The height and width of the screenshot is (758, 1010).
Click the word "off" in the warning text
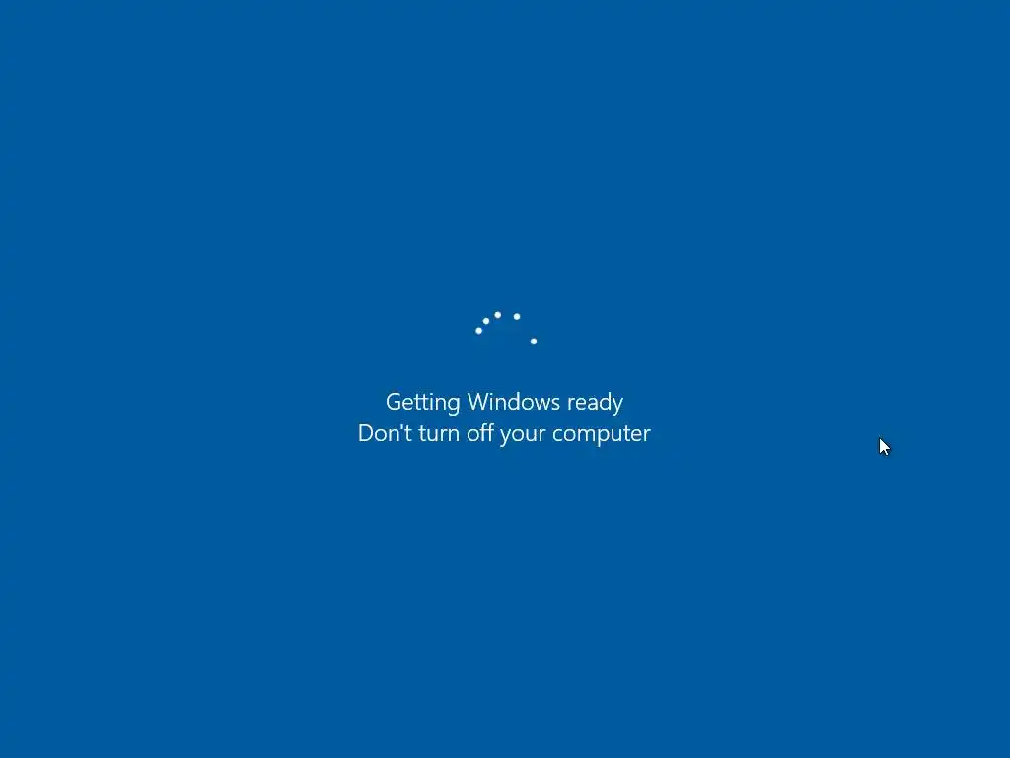480,433
